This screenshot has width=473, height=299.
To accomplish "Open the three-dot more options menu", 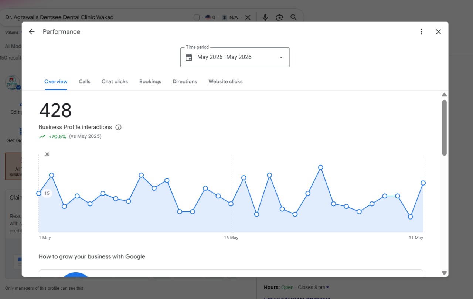I will coord(421,32).
